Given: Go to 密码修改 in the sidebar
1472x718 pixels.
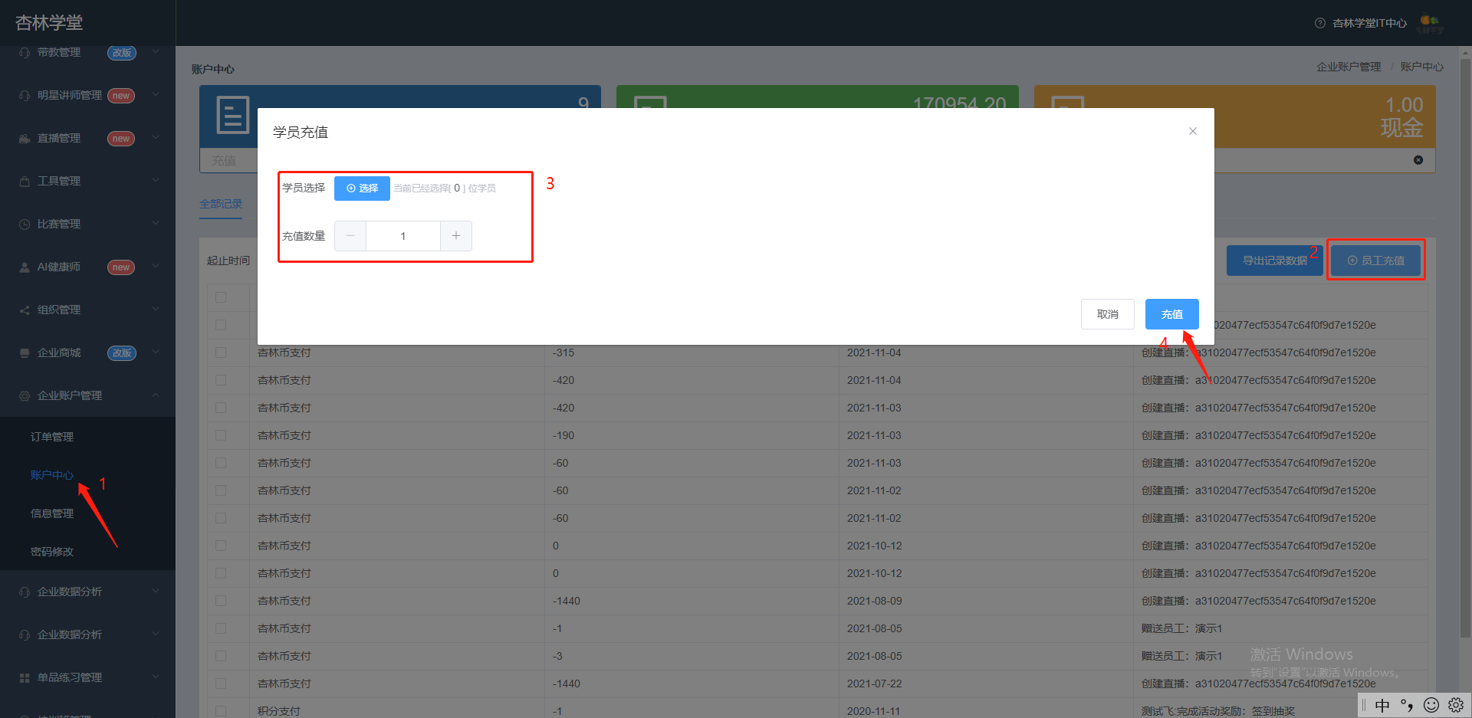Looking at the screenshot, I should (52, 552).
